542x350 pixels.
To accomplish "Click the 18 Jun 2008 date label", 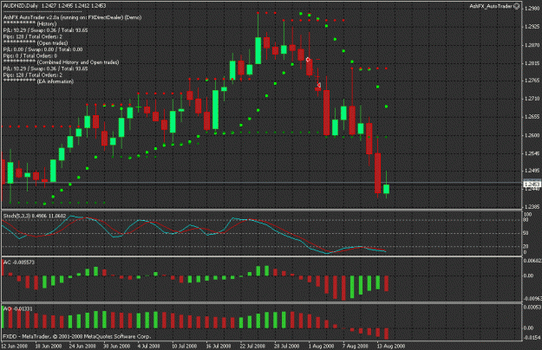I will (49, 347).
